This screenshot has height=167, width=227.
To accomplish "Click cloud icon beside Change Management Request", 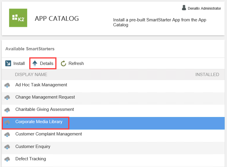I will point(7,97).
